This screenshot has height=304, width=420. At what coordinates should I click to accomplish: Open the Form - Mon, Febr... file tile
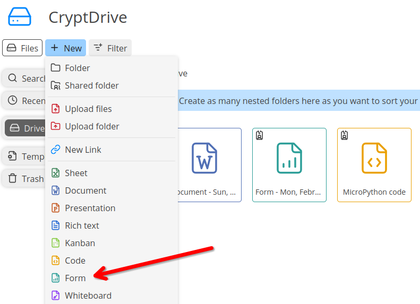pyautogui.click(x=289, y=165)
